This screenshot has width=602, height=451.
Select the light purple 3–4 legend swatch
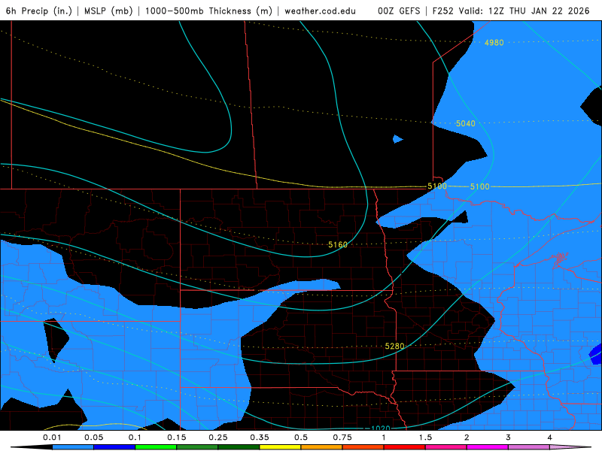529,447
